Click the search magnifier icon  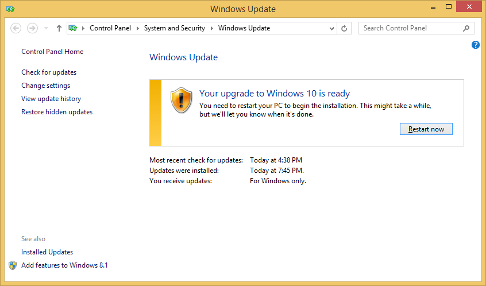tap(466, 28)
